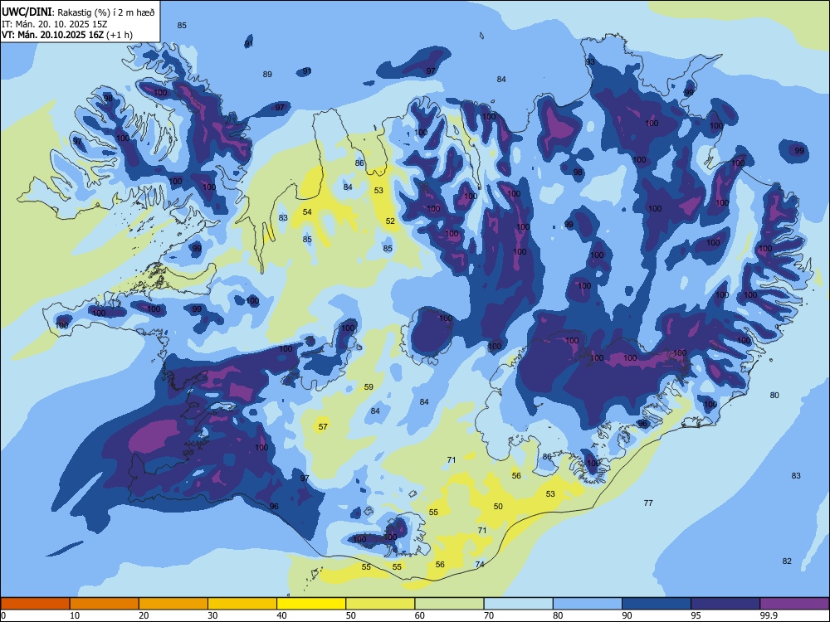The width and height of the screenshot is (830, 622).
Task: Click the humidity value 77 over the sea
Action: 648,503
